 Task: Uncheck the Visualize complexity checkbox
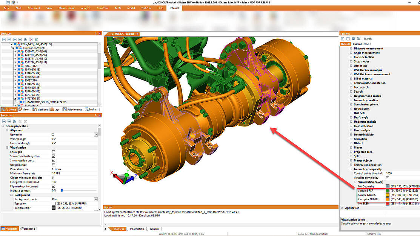point(387,178)
